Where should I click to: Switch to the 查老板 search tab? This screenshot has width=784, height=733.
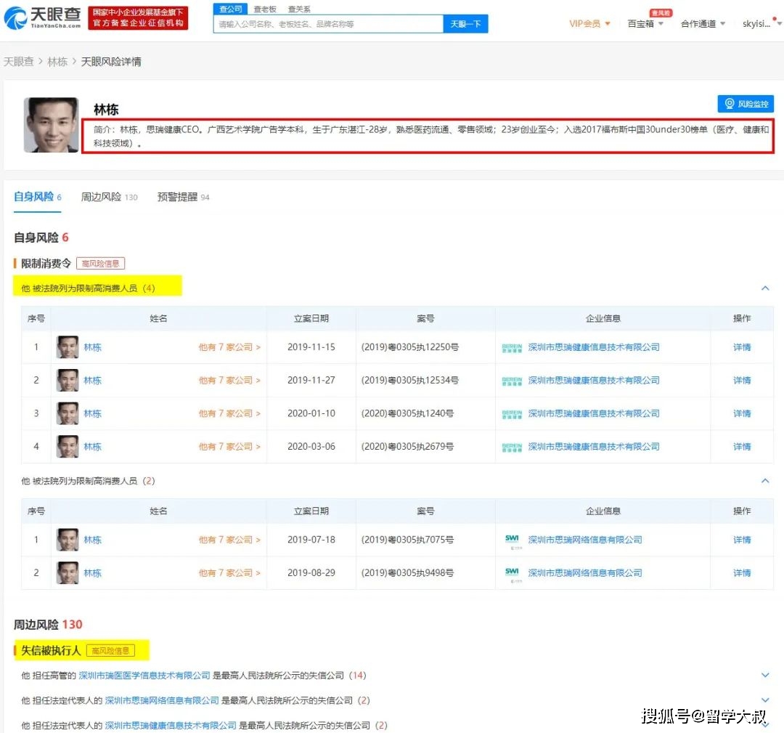point(265,9)
